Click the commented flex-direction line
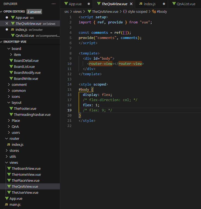Viewport: 201px width, 209px height. click(x=110, y=100)
